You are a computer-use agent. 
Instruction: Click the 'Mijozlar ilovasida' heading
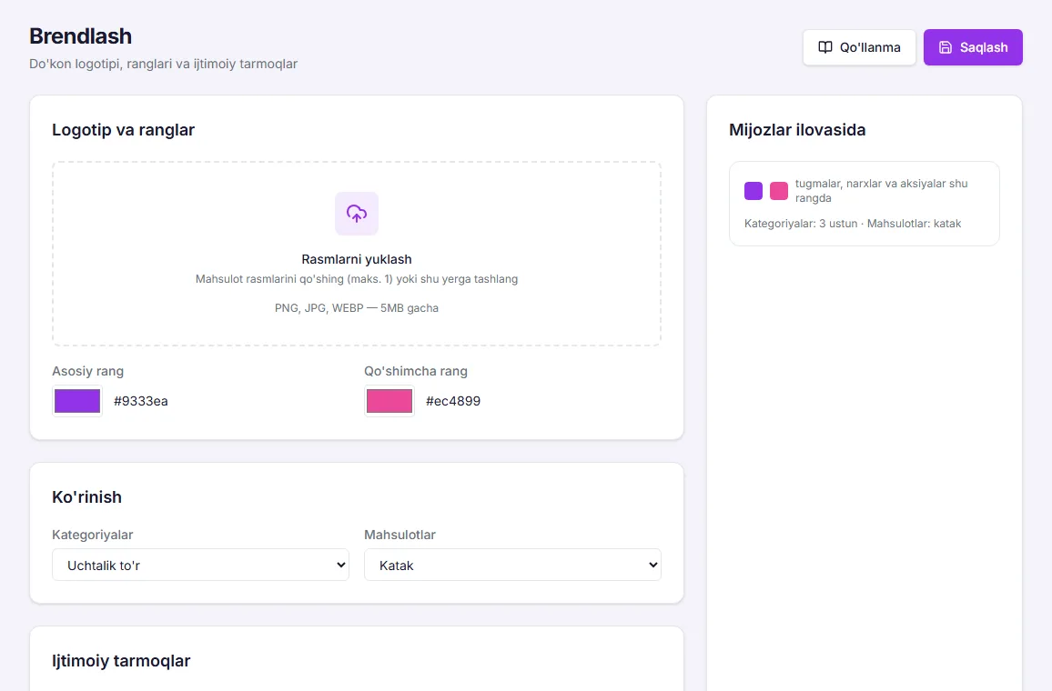point(797,130)
